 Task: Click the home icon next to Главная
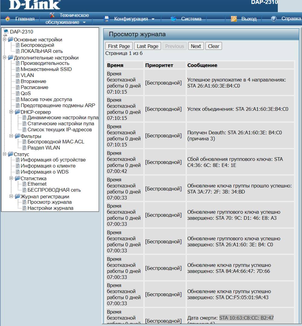8,19
